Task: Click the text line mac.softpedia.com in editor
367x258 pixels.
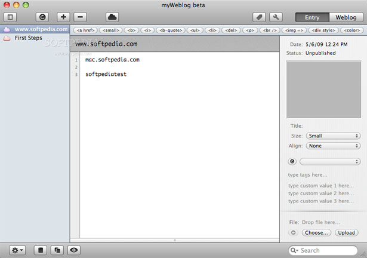Action: [x=112, y=60]
